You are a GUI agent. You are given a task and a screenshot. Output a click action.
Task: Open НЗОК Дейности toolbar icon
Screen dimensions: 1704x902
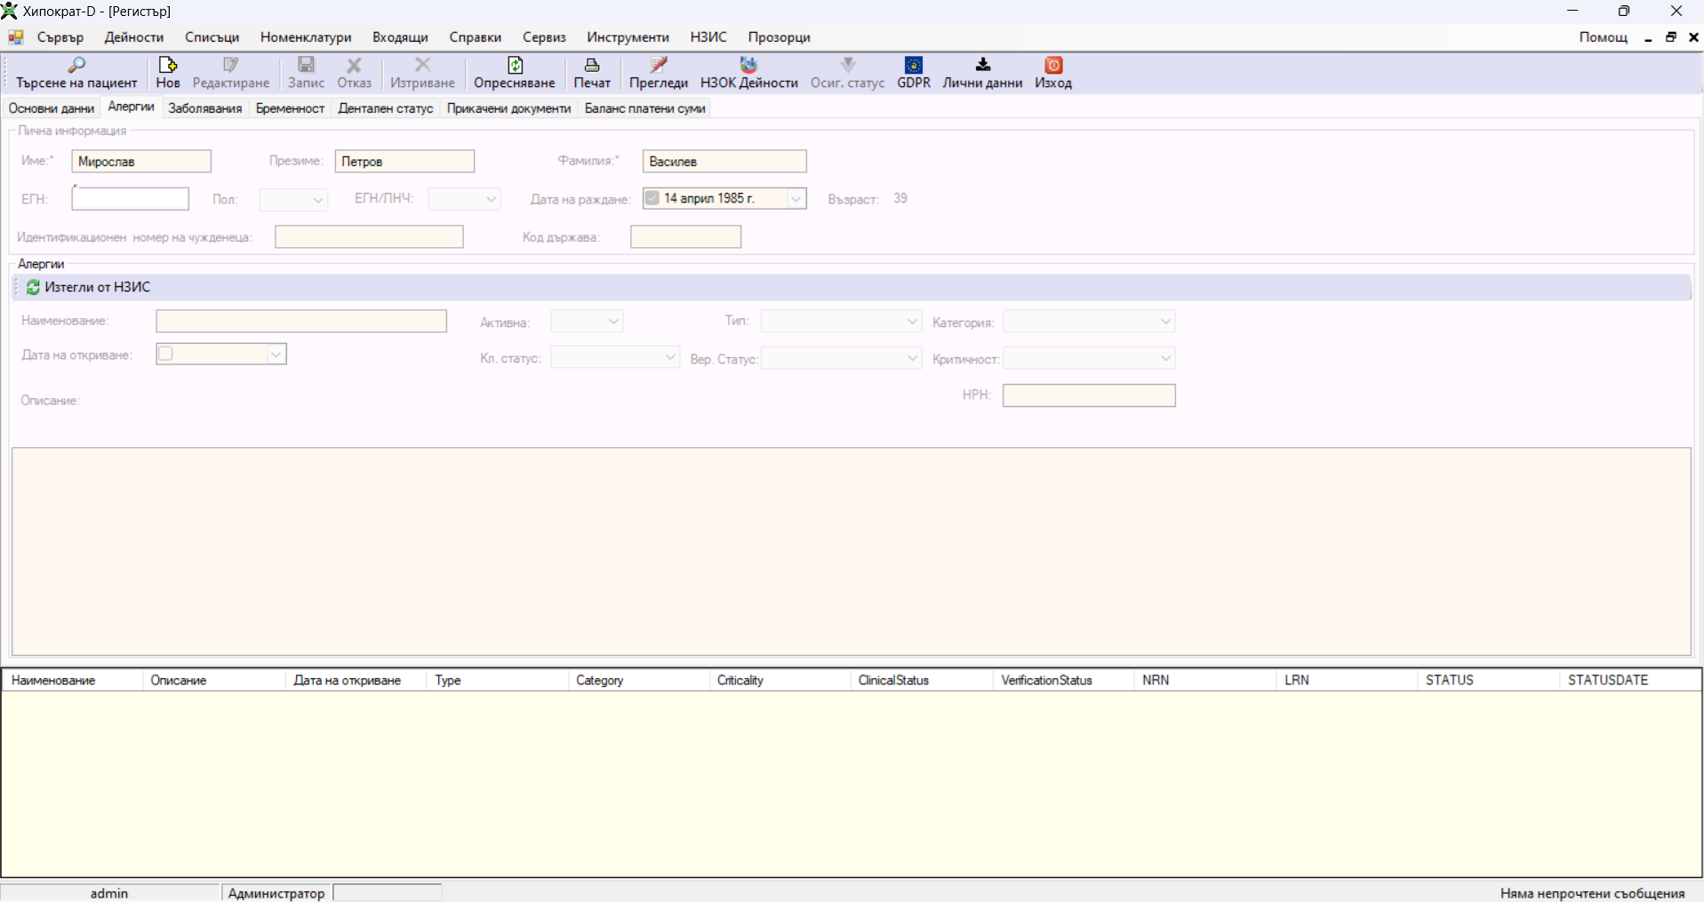coord(748,65)
